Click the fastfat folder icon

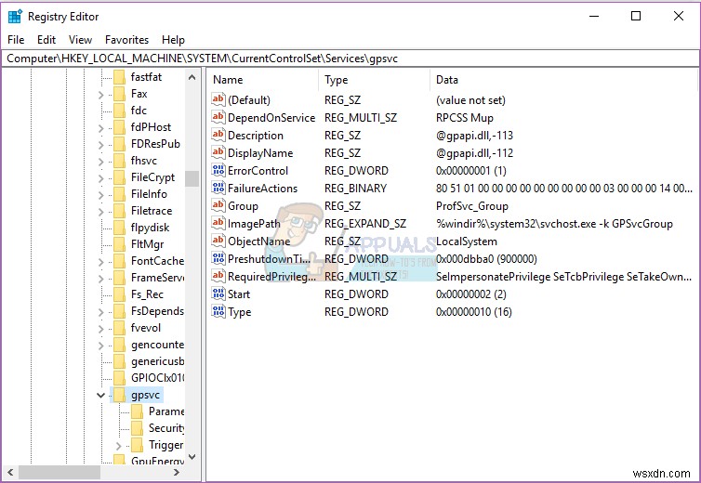coord(119,77)
